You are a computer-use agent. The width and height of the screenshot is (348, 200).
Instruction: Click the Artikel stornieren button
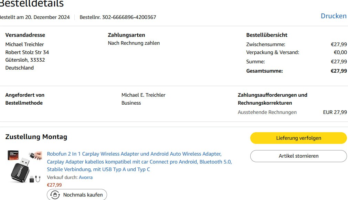(x=298, y=156)
